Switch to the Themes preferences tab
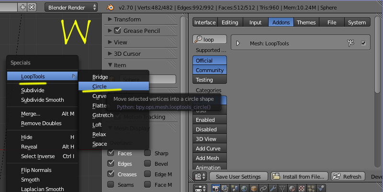The image size is (383, 192). tap(306, 22)
